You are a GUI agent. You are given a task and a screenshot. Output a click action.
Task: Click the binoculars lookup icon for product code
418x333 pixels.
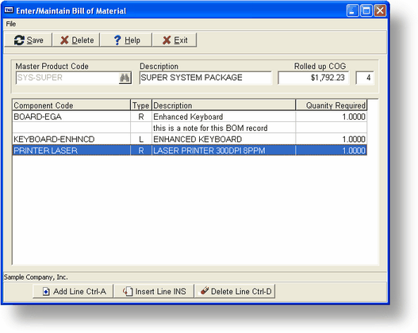(125, 78)
